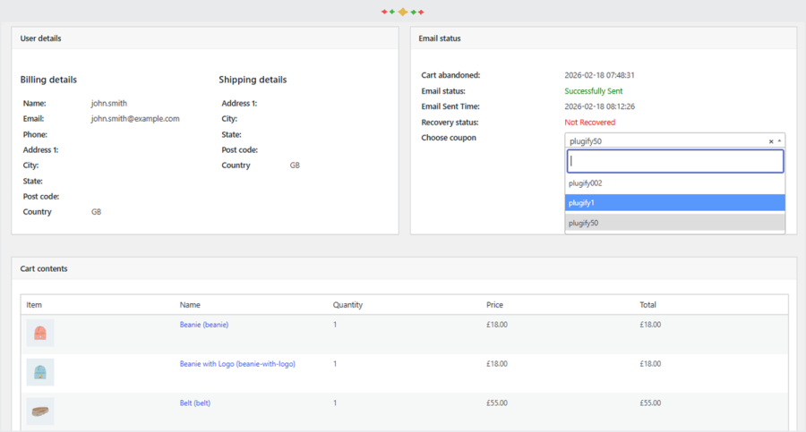Click the billing Phone label

tap(35, 134)
